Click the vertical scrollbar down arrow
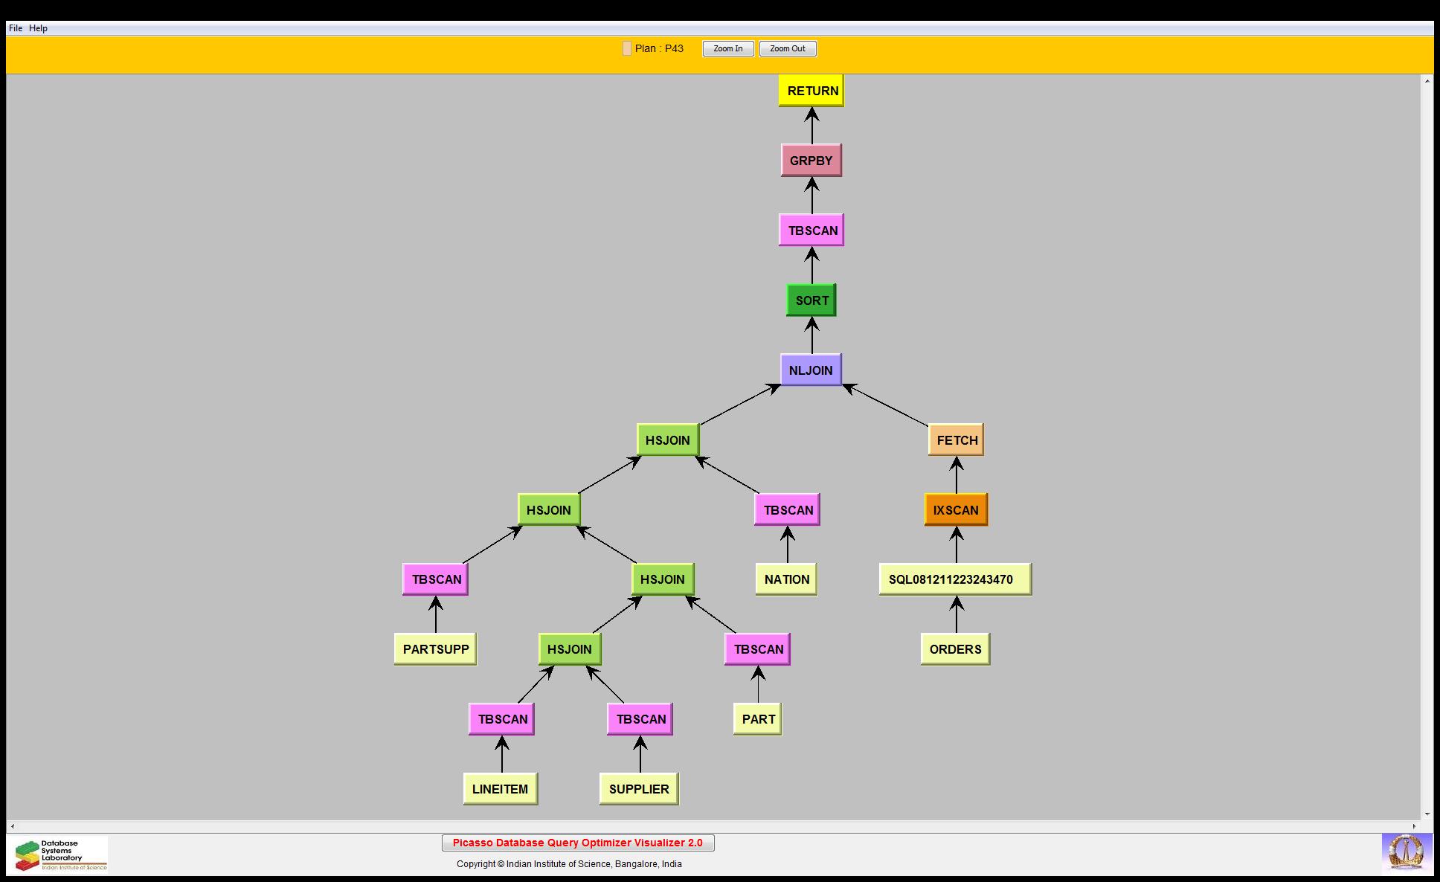 [1427, 814]
